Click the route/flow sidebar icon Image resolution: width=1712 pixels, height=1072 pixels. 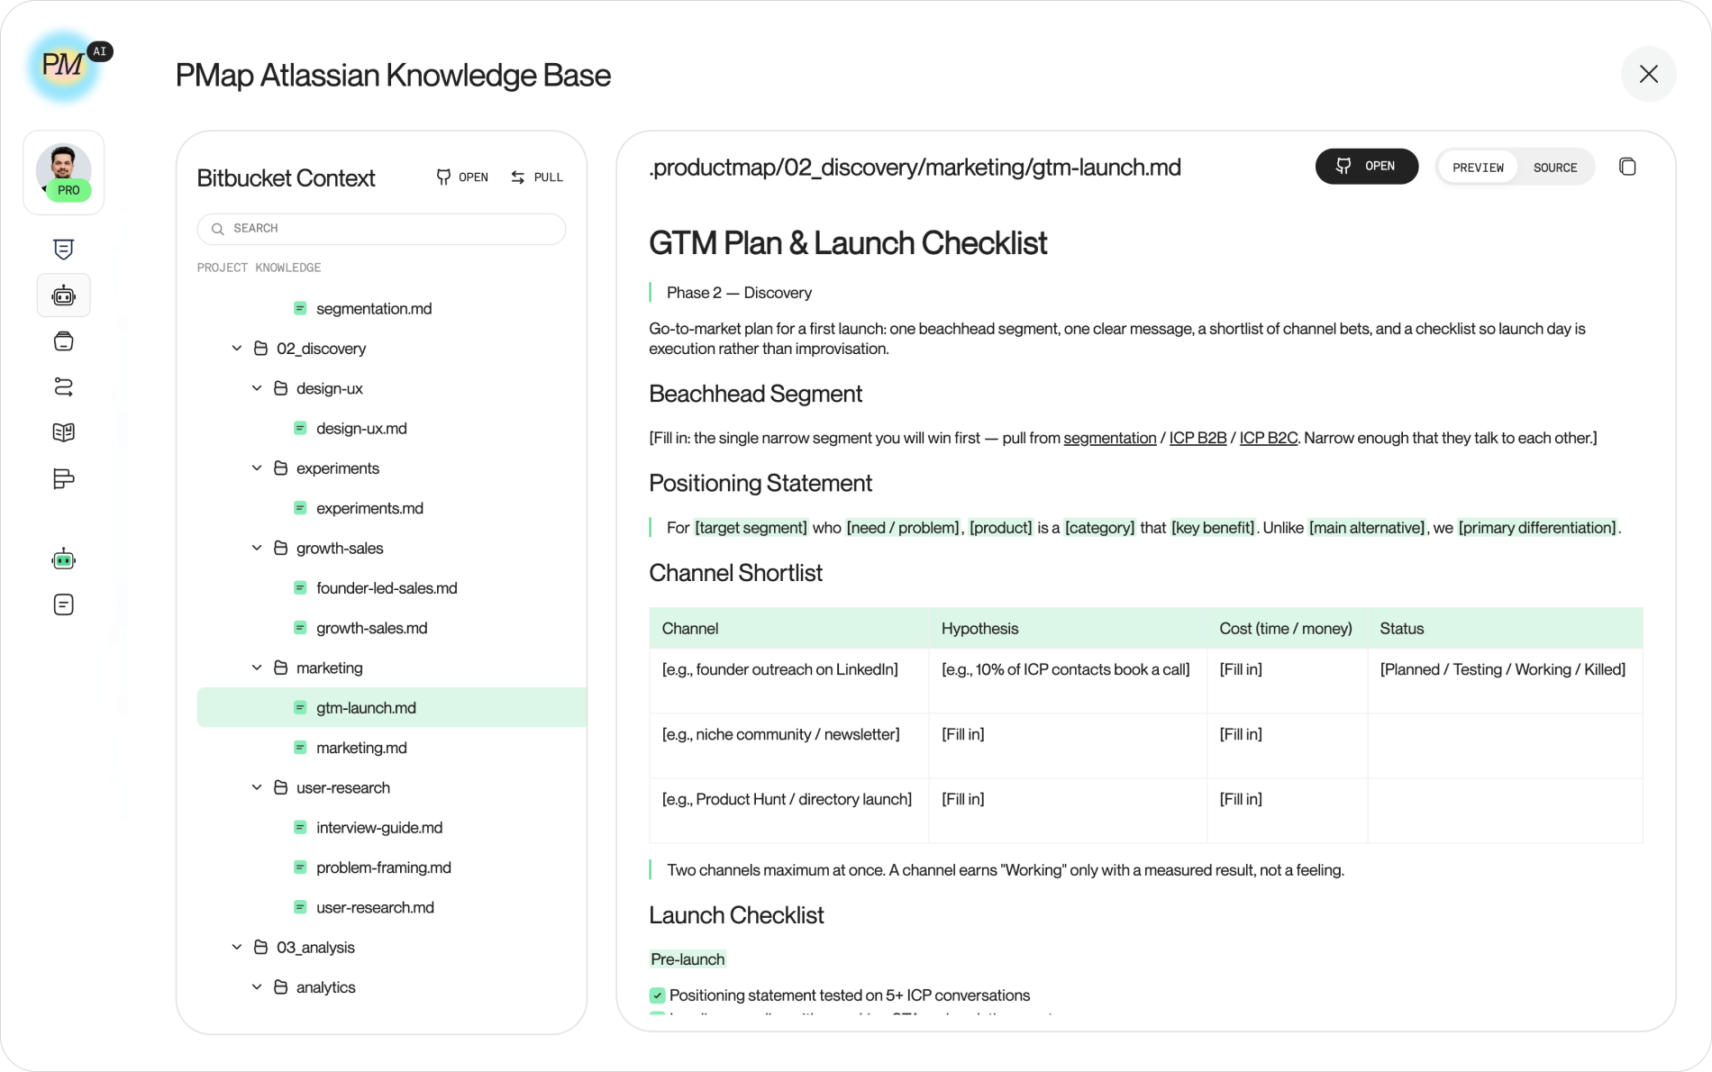click(63, 387)
